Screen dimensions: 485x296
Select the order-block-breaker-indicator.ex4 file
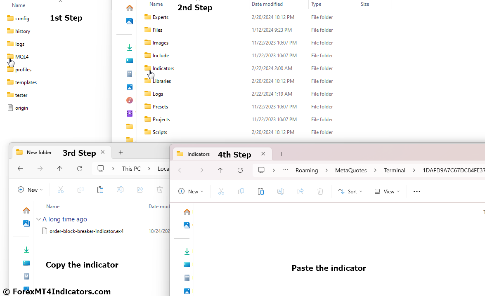(86, 231)
